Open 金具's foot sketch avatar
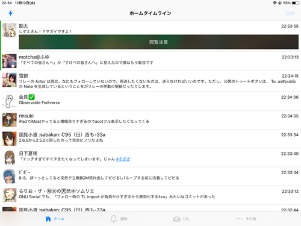The width and height of the screenshot is (301, 226). click(10, 101)
